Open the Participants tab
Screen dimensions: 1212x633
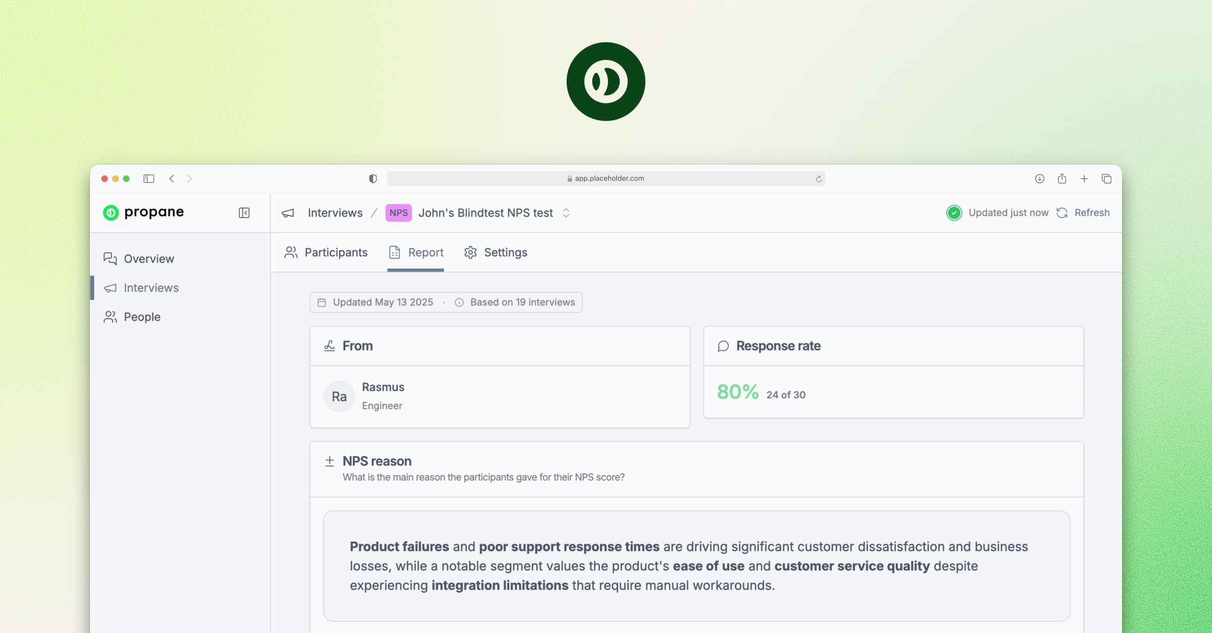[326, 252]
